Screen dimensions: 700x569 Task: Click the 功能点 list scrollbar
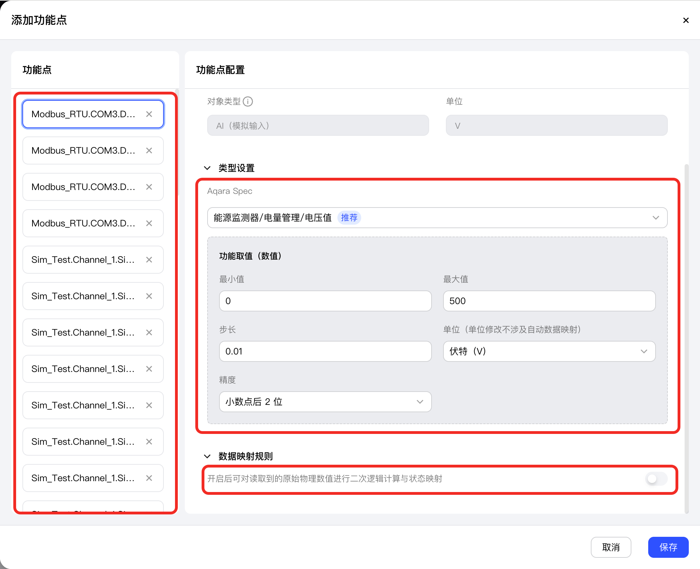(177, 143)
